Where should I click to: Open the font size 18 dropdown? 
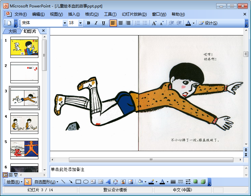[x=80, y=23]
